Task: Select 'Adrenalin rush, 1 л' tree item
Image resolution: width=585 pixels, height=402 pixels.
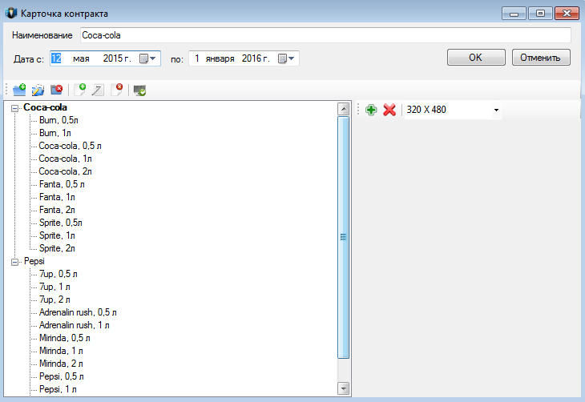Action: (x=75, y=325)
